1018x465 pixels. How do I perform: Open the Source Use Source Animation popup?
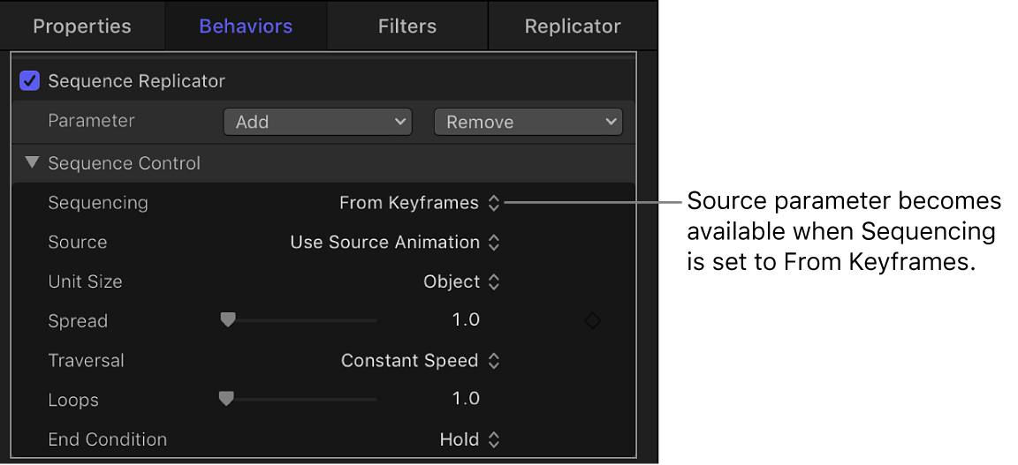pyautogui.click(x=395, y=242)
